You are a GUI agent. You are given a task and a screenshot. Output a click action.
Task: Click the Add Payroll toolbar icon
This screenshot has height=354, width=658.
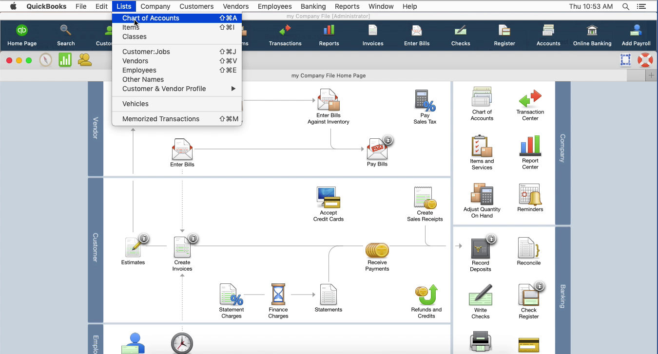[636, 35]
